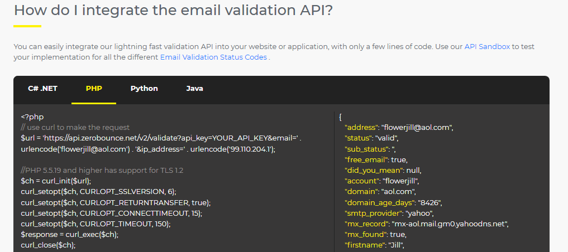Click the curl_init($url) code line
568x252 pixels.
click(56, 181)
